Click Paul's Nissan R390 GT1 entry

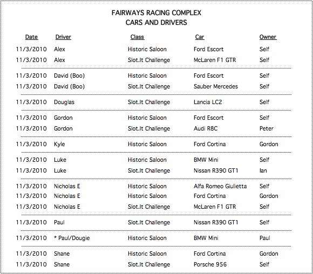[215, 223]
